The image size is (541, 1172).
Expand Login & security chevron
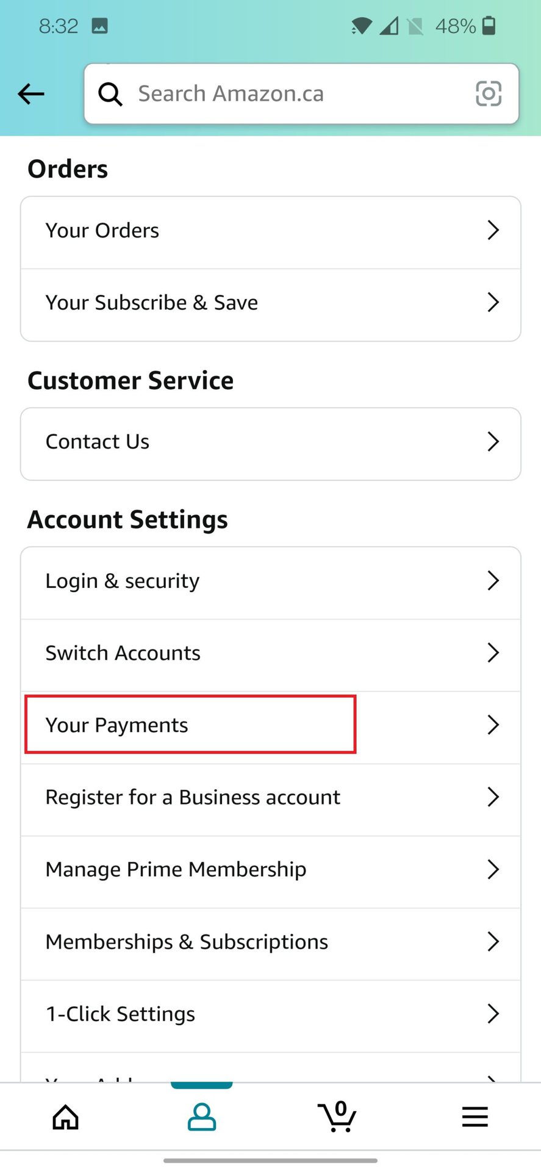click(x=493, y=581)
